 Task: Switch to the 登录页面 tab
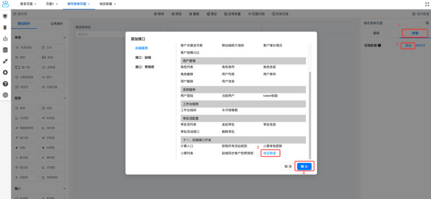26,4
